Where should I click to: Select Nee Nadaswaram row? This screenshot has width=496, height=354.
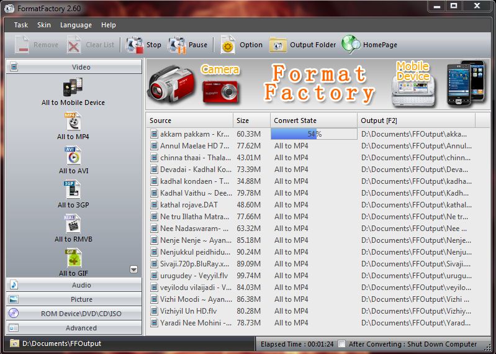pyautogui.click(x=318, y=229)
